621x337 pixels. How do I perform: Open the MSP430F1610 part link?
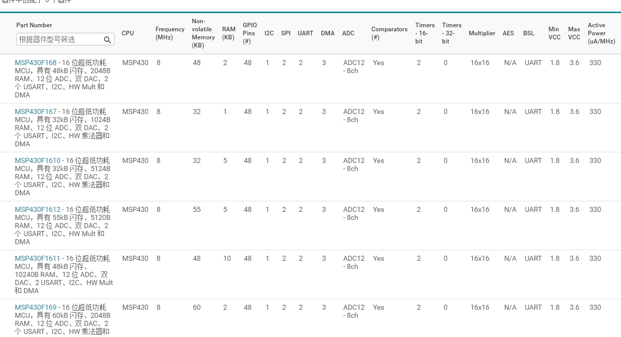pos(37,160)
